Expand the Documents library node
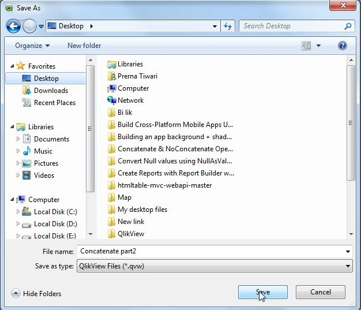This screenshot has width=361, height=310. [x=18, y=139]
